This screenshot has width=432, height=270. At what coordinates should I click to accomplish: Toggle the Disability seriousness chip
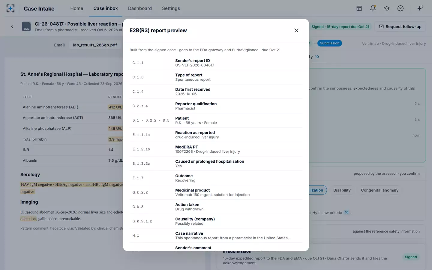(x=342, y=190)
